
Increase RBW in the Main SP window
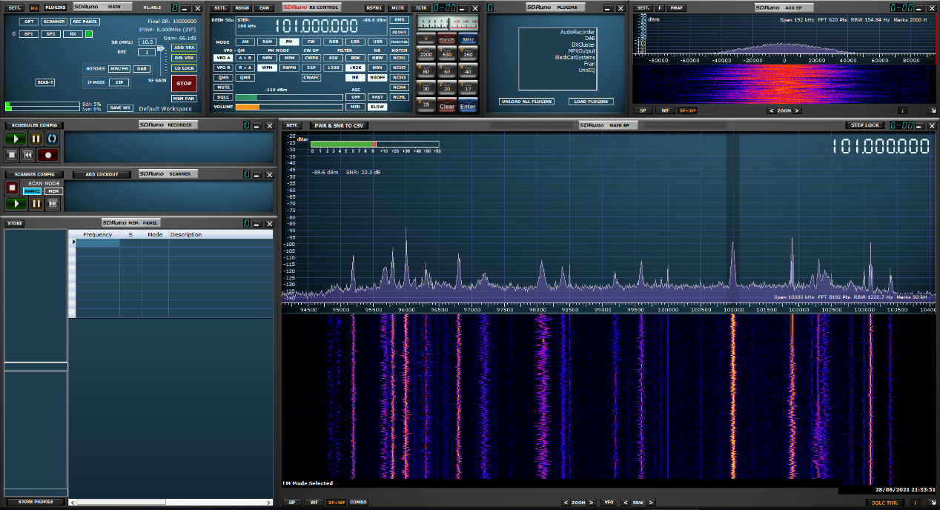point(650,503)
